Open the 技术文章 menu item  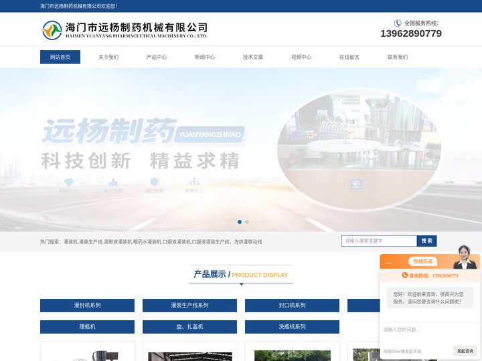coord(253,57)
